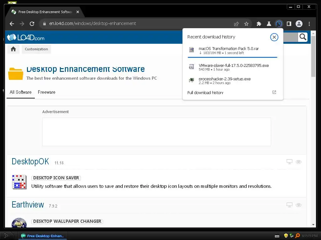Click the scrollbar down arrow
The image size is (321, 240).
(x=313, y=225)
